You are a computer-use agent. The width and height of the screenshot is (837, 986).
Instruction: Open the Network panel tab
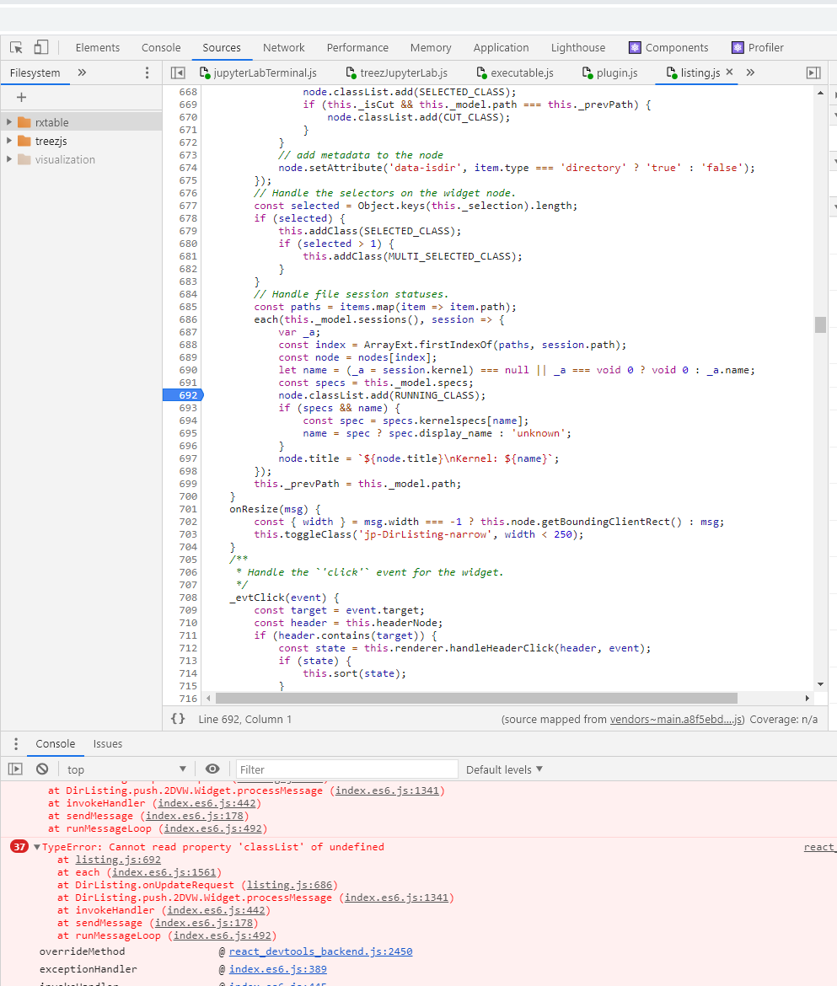283,48
